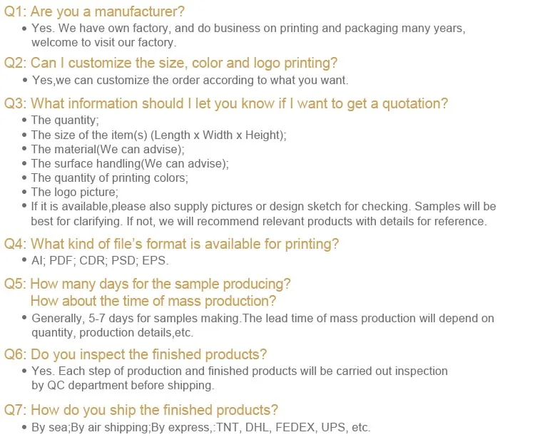
Task: Click the 'Yes. We have own factory' answer
Action: [x=248, y=35]
